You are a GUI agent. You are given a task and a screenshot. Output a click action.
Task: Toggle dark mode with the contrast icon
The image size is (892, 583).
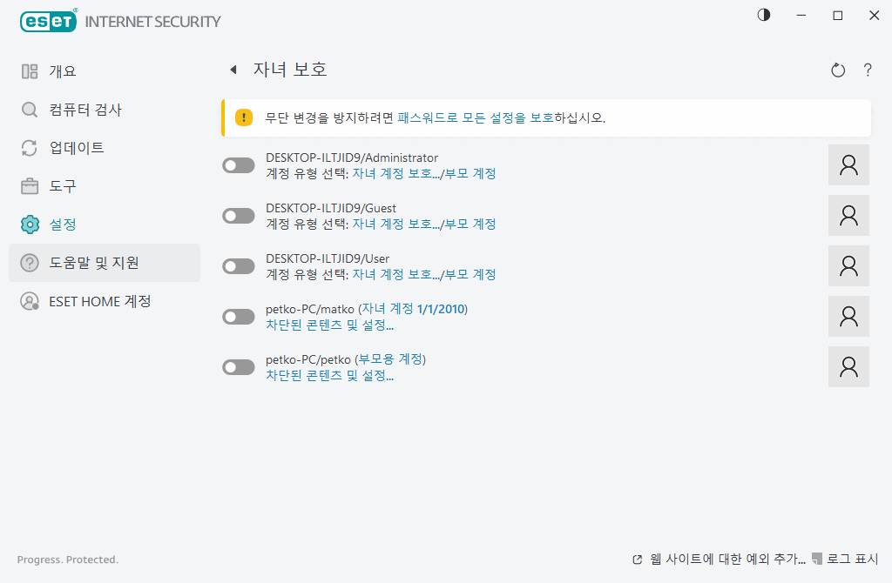(x=763, y=15)
